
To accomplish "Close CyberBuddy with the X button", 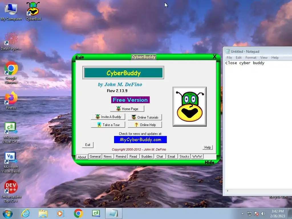I will click(214, 57).
